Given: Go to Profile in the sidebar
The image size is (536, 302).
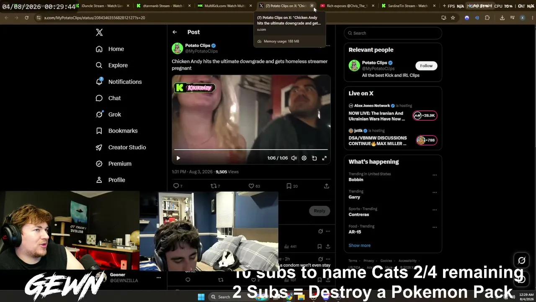Looking at the screenshot, I should (110, 180).
